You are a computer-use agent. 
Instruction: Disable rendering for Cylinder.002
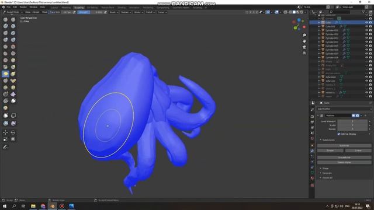click(x=370, y=34)
